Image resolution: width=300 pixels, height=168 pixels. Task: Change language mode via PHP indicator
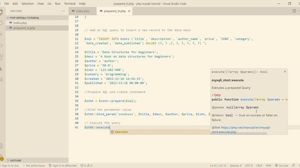(x=269, y=166)
